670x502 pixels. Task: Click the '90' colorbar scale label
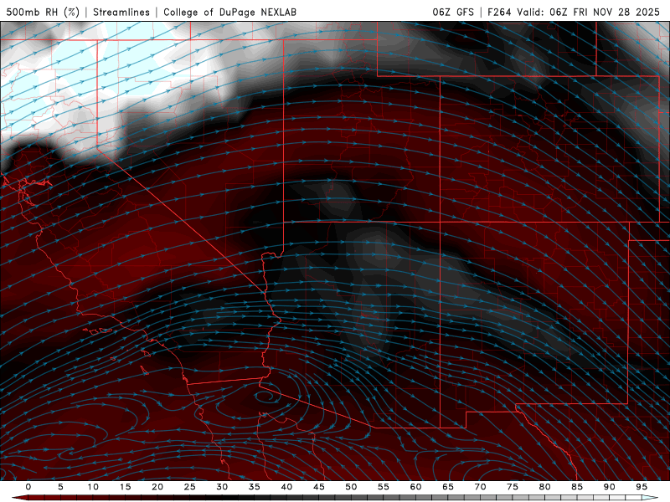point(609,487)
